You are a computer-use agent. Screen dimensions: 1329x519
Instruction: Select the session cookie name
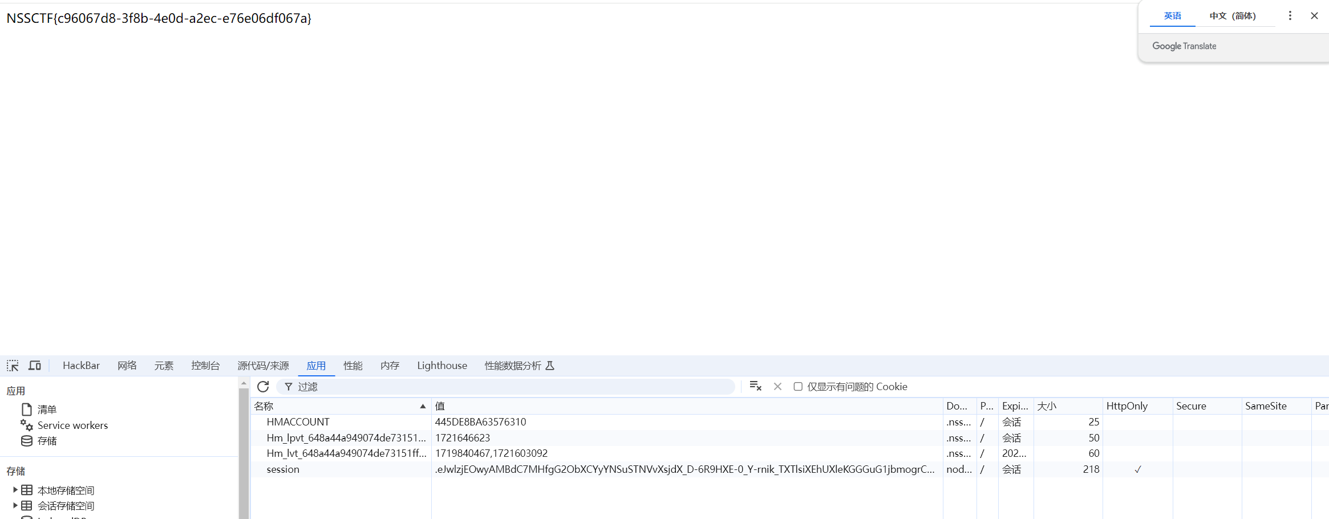[x=283, y=469]
